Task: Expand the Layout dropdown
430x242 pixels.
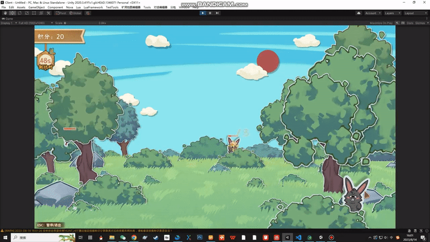Action: pyautogui.click(x=414, y=13)
